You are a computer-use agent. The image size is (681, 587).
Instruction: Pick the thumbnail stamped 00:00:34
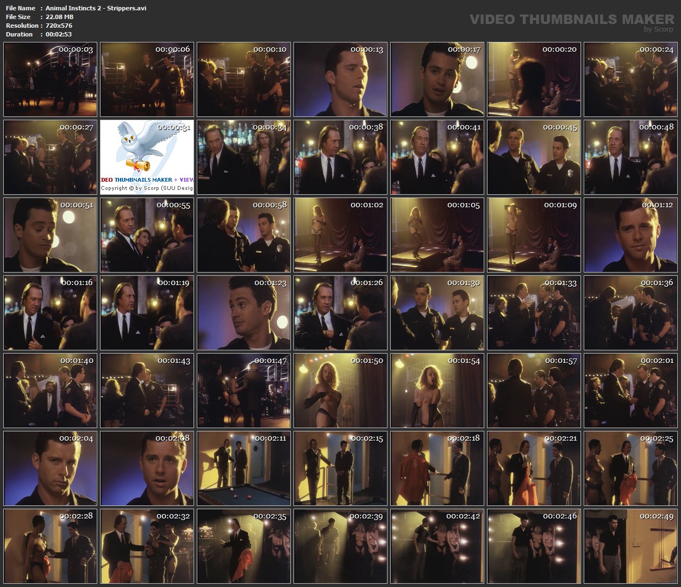coord(244,157)
